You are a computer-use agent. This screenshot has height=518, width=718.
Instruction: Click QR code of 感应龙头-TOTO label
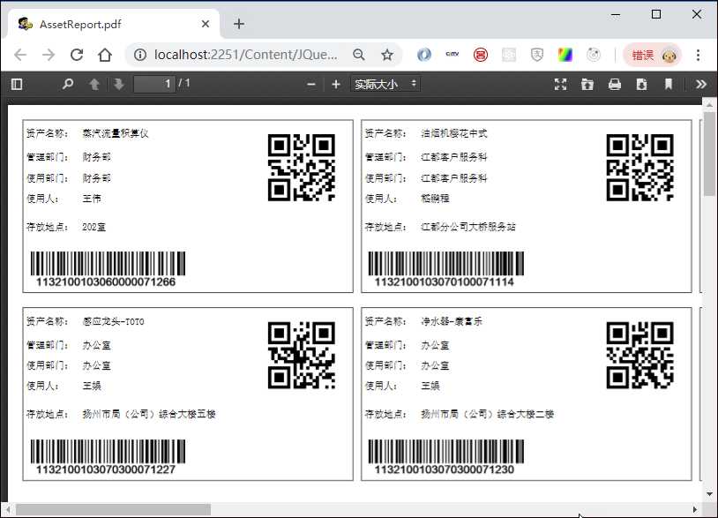point(302,356)
